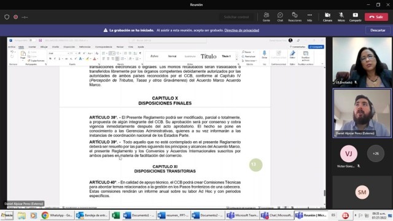The height and width of the screenshot is (221, 393).
Task: Open the Editor tool
Action: 292,55
